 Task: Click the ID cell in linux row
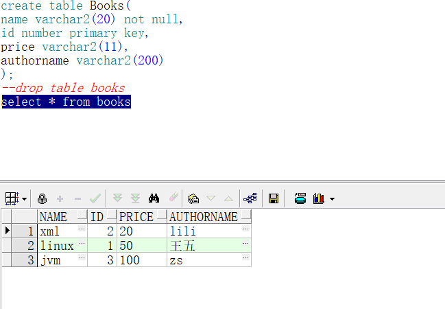click(x=102, y=246)
